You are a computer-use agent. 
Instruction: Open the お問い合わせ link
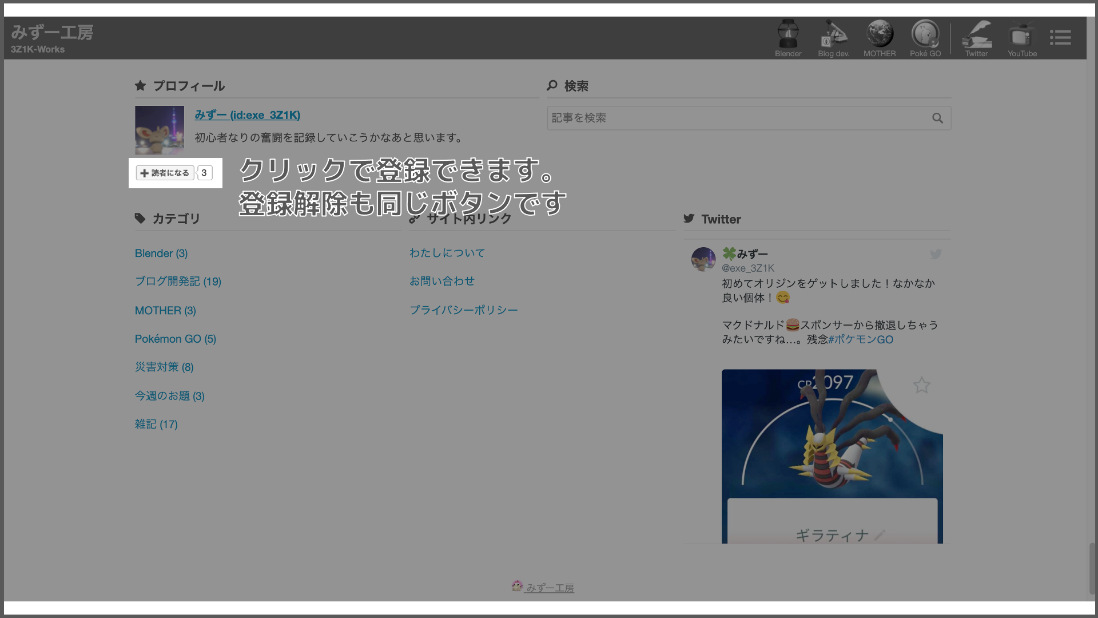tap(442, 281)
